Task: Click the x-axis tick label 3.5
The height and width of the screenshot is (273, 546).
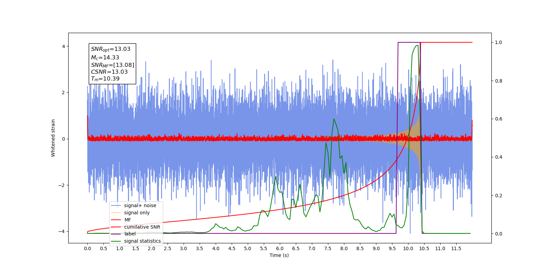Action: pyautogui.click(x=200, y=248)
